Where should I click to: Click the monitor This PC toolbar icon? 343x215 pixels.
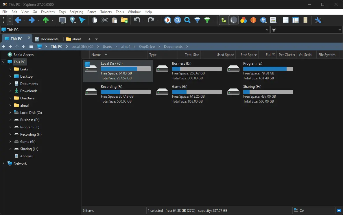(62, 20)
